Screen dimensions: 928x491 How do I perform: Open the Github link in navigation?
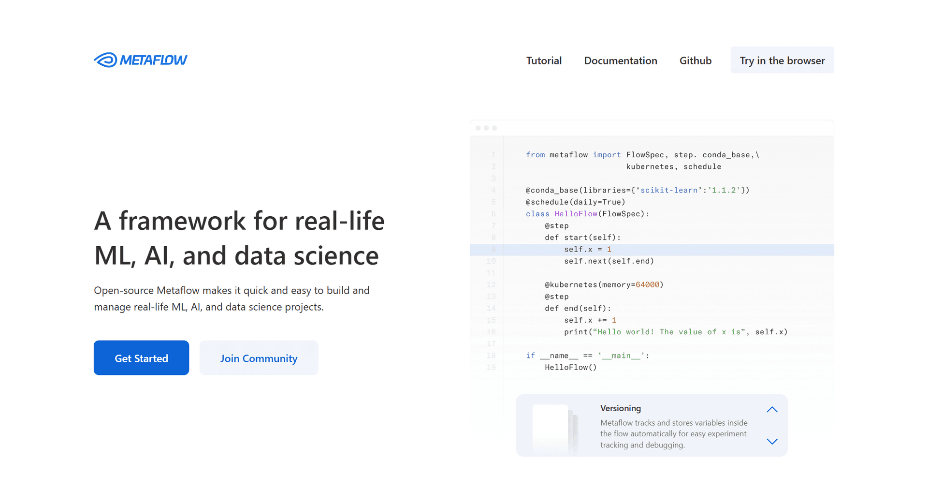click(x=695, y=60)
